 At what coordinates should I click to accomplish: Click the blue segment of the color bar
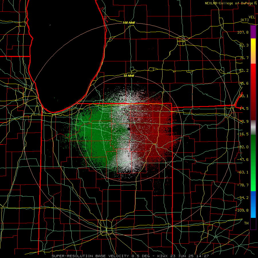[x=253, y=204]
